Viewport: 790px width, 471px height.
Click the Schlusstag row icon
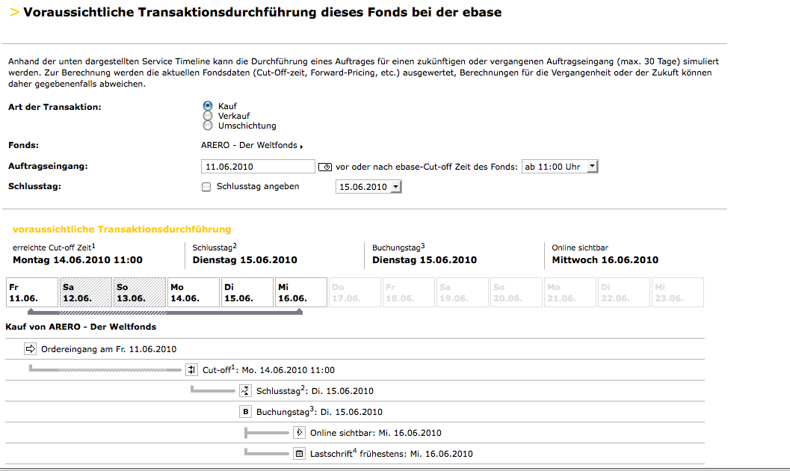point(245,390)
